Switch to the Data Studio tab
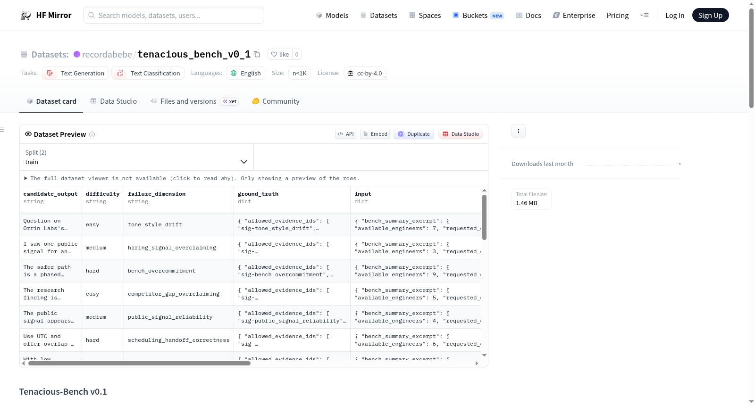The height and width of the screenshot is (406, 755). [114, 101]
